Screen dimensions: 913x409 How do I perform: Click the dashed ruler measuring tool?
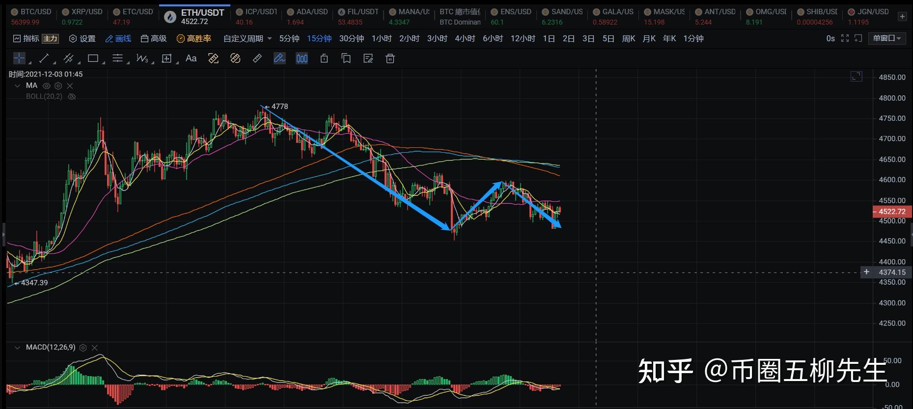[213, 58]
